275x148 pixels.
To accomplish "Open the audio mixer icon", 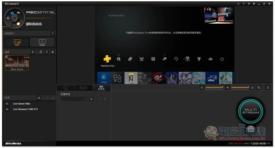I will [x=259, y=88].
